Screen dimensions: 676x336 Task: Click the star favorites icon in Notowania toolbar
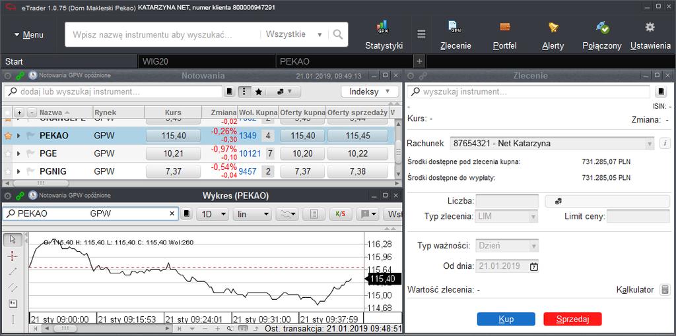pos(258,92)
